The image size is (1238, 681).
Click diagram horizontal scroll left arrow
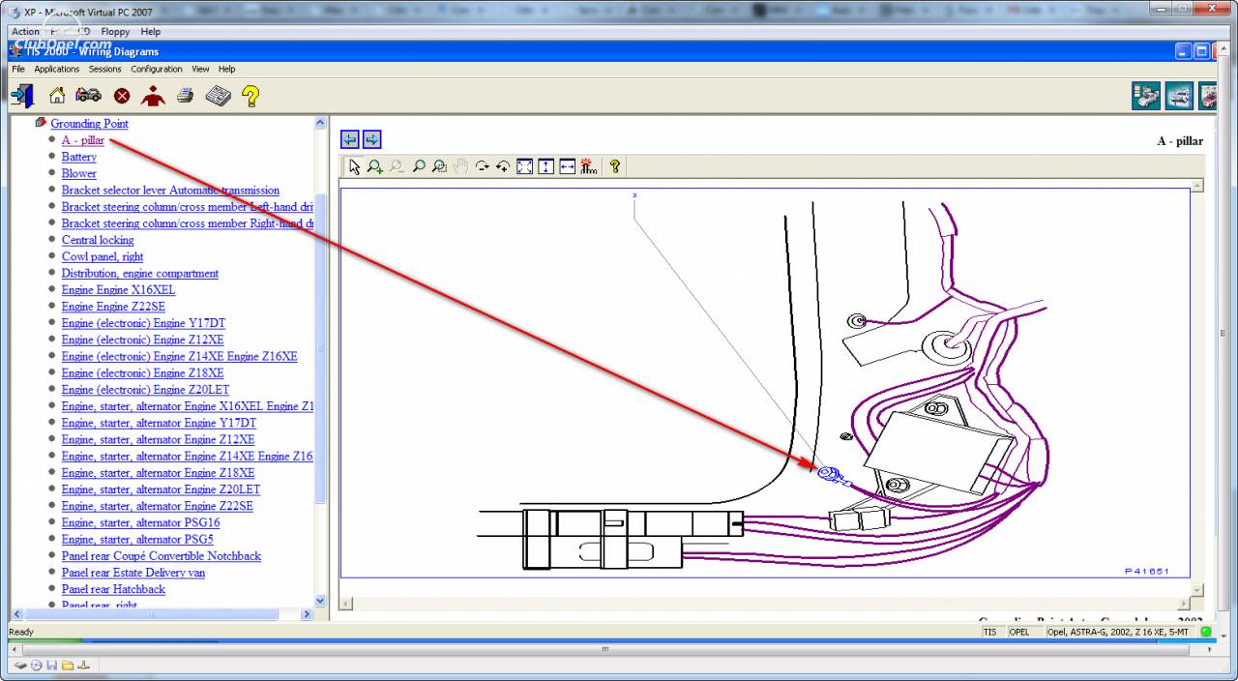tap(346, 603)
